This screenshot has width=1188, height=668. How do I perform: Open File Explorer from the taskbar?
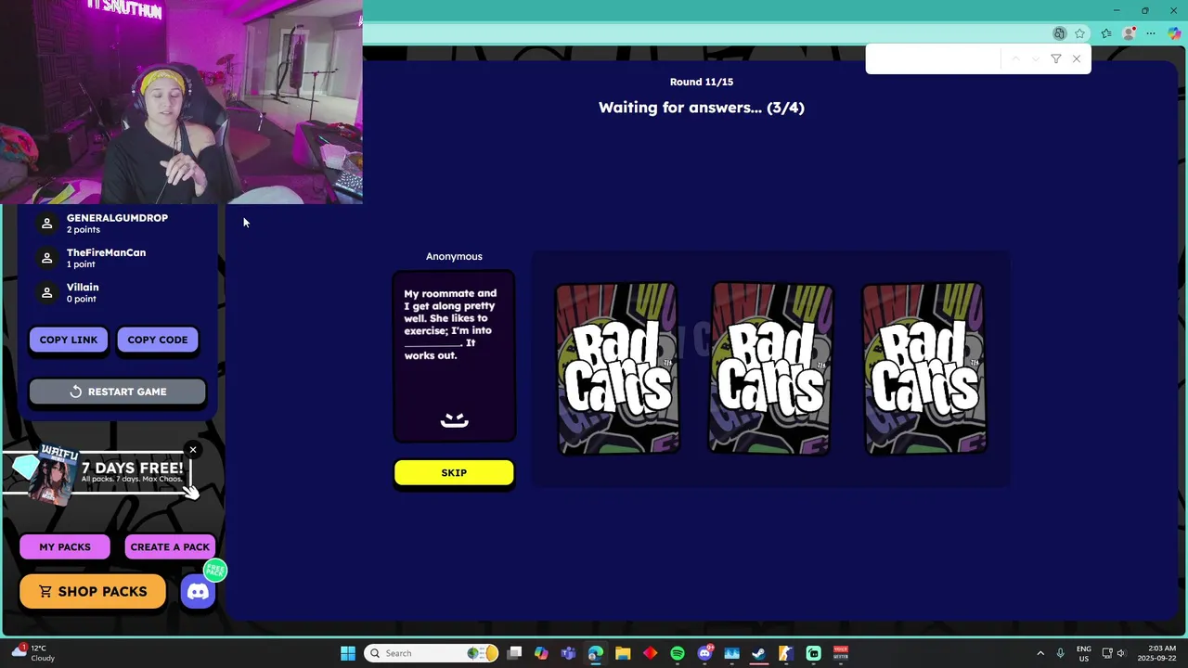coord(623,653)
